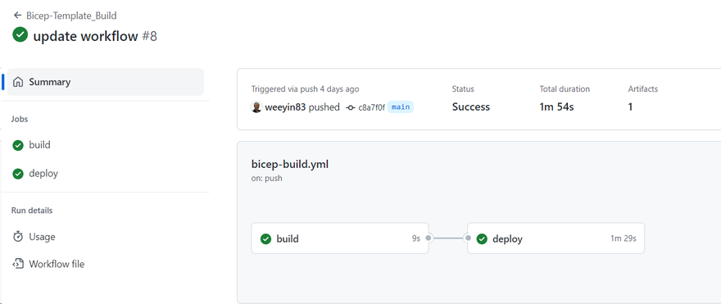Click the file code icon beside Workflow file

click(x=18, y=264)
